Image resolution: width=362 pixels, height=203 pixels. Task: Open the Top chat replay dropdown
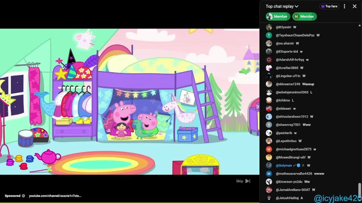pos(282,6)
